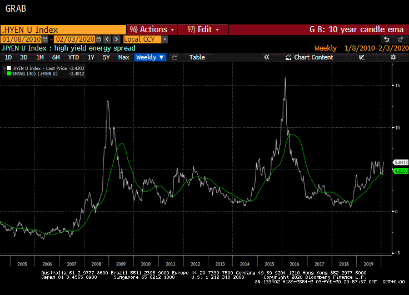Select the 6M range tab

coord(56,57)
